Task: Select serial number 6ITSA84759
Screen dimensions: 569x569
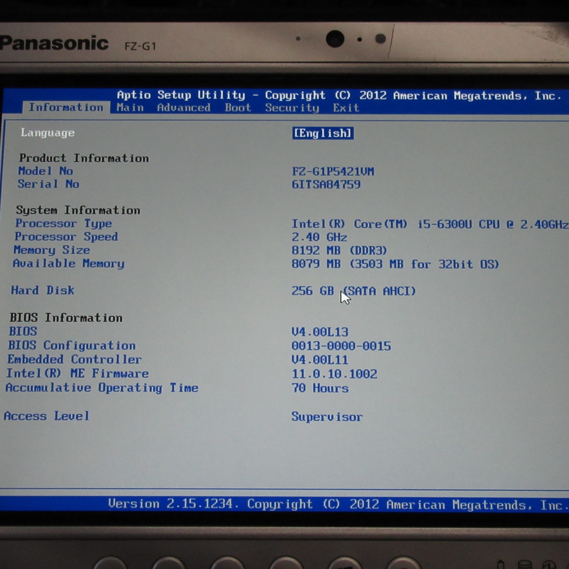Action: click(326, 185)
